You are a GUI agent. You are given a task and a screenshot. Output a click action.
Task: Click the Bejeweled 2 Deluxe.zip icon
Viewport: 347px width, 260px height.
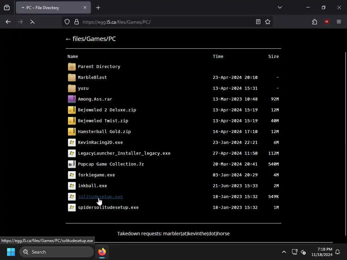[x=72, y=110]
